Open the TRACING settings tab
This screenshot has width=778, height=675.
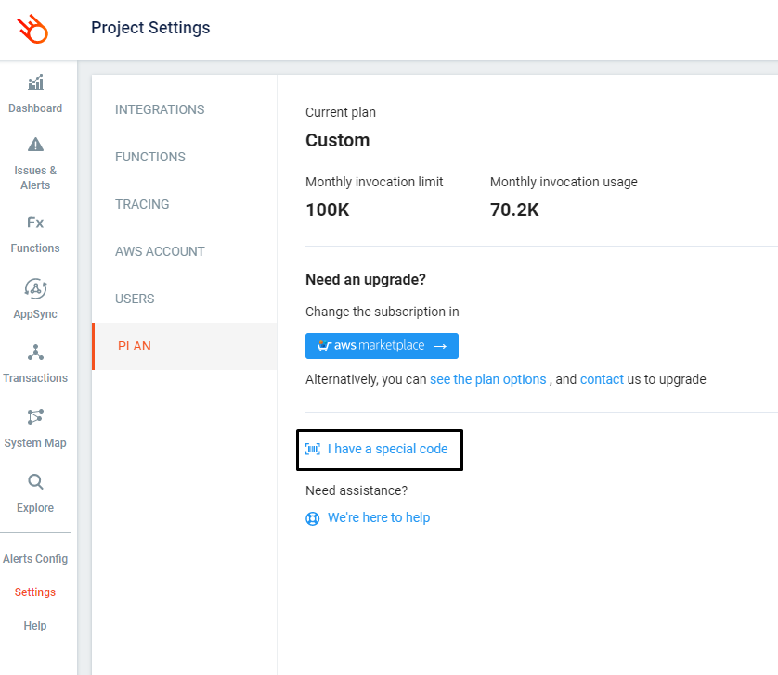pyautogui.click(x=142, y=204)
